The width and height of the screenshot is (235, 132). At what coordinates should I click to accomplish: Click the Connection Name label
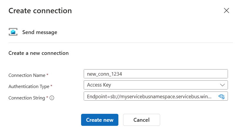[27, 75]
